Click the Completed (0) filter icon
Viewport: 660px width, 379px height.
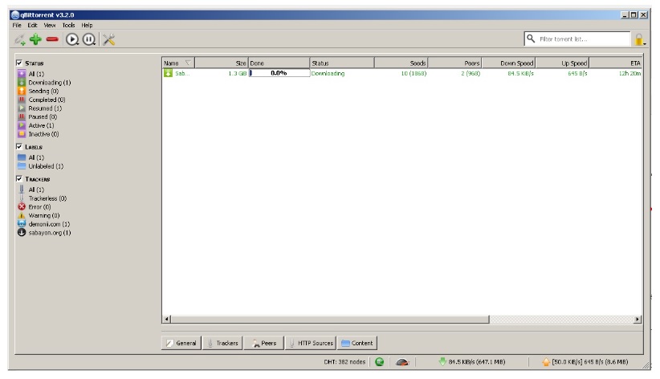click(22, 100)
